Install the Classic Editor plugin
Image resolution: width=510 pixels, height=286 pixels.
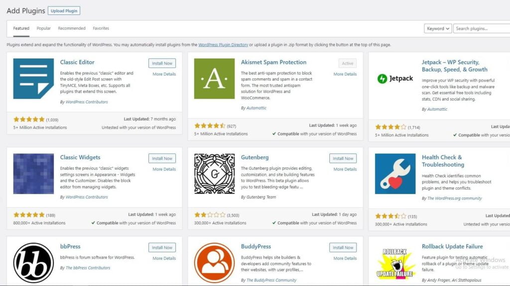(162, 63)
